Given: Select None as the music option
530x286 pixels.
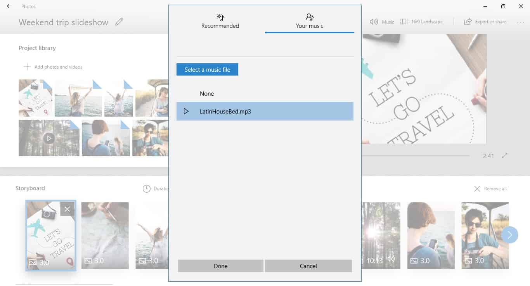Looking at the screenshot, I should (207, 93).
